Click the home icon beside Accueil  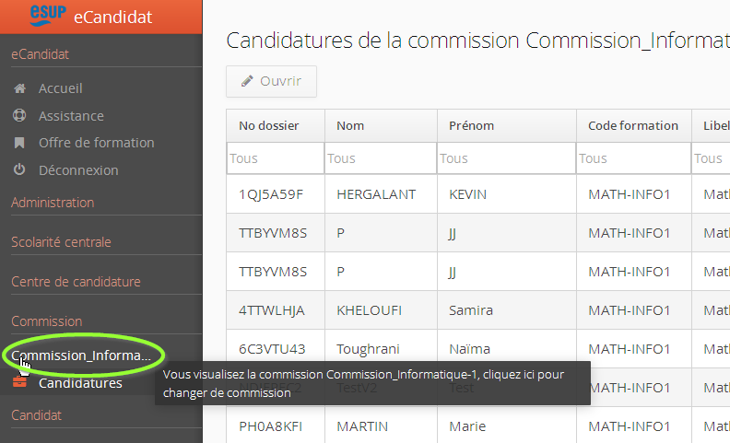click(x=19, y=89)
